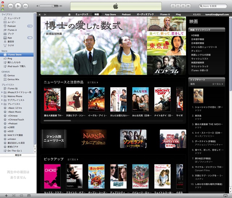The height and width of the screenshot is (198, 232).
Task: Open the オーディオブック store tab
Action: click(145, 14)
